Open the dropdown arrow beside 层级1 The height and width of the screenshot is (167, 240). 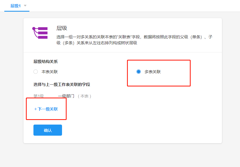pos(25,5)
